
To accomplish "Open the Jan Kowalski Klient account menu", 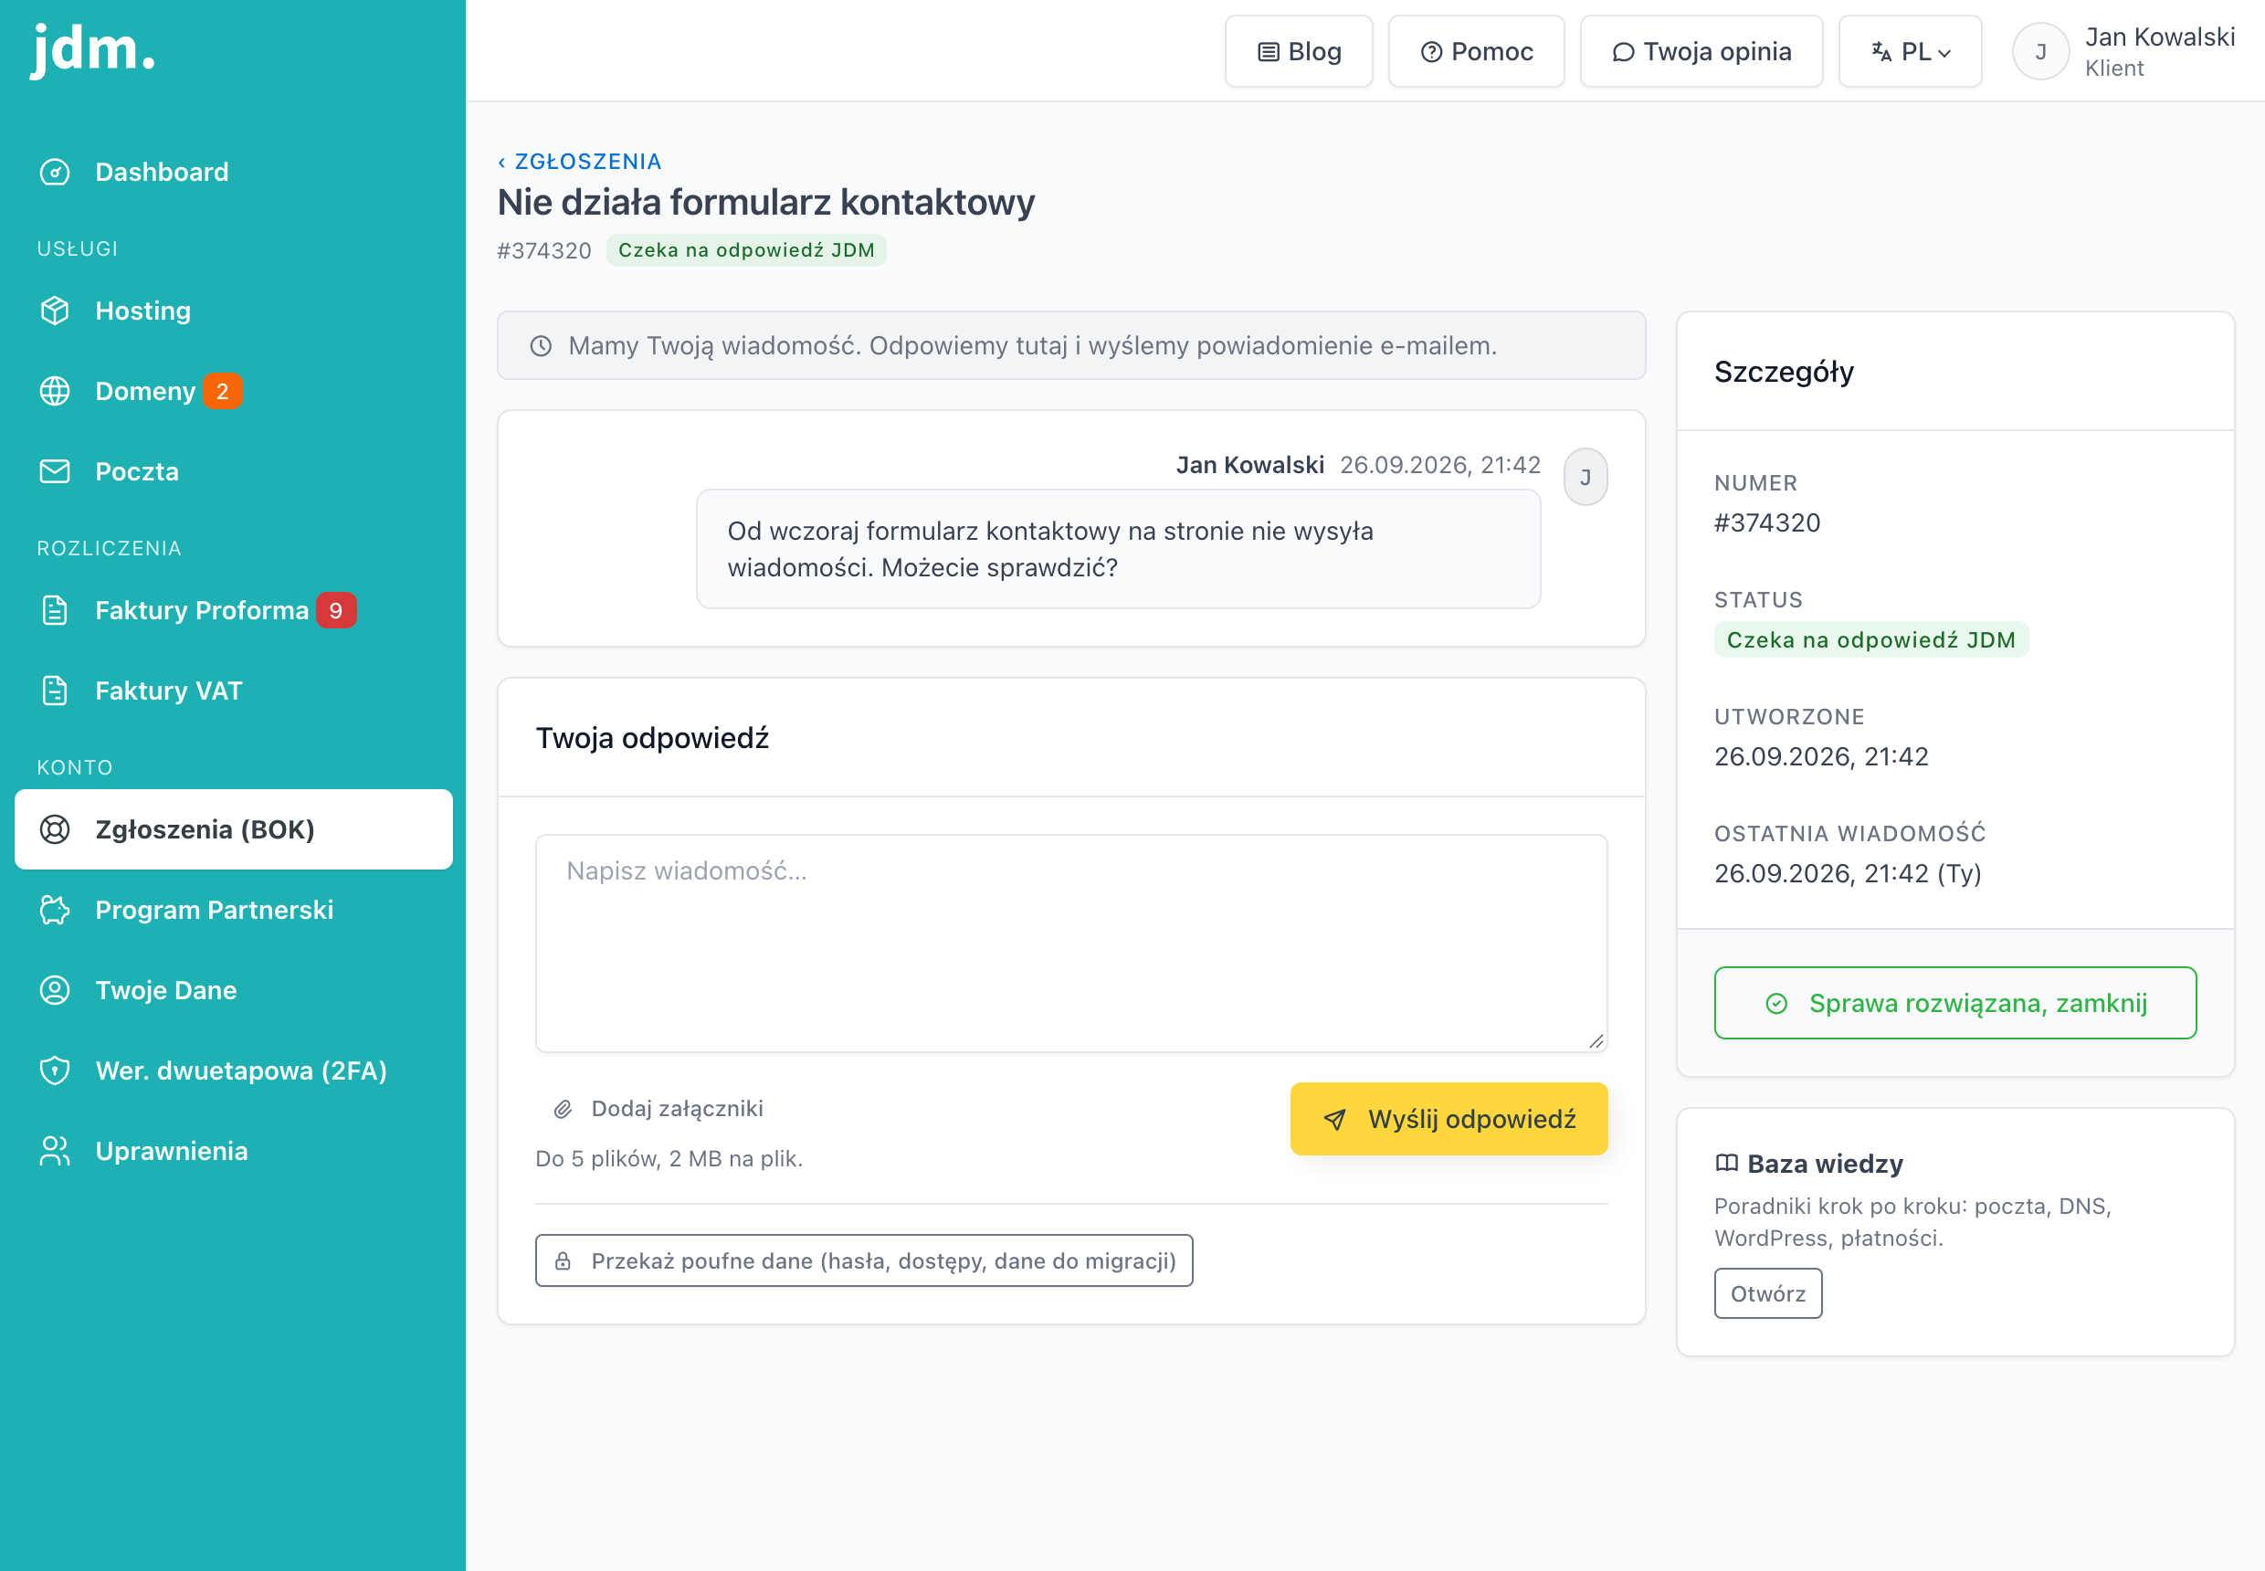I will pos(2123,51).
